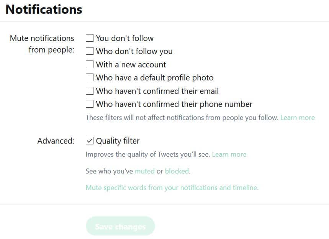Viewport: 329px width, 239px height.
Task: Click the Save changes button
Action: click(120, 226)
